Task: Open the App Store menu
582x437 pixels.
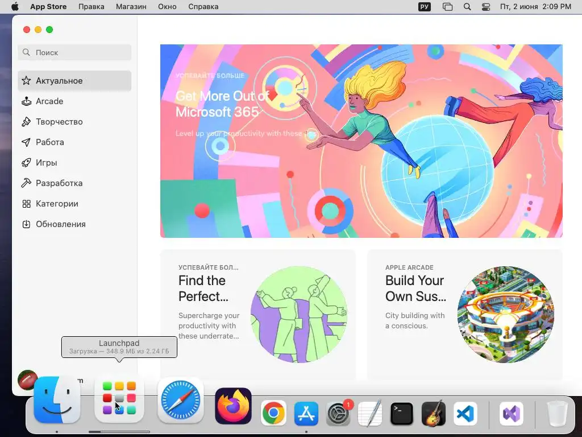Action: pyautogui.click(x=48, y=7)
